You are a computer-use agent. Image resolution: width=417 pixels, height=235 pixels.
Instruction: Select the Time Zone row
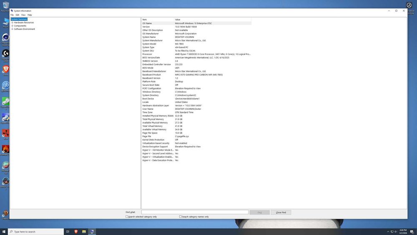tap(196, 112)
